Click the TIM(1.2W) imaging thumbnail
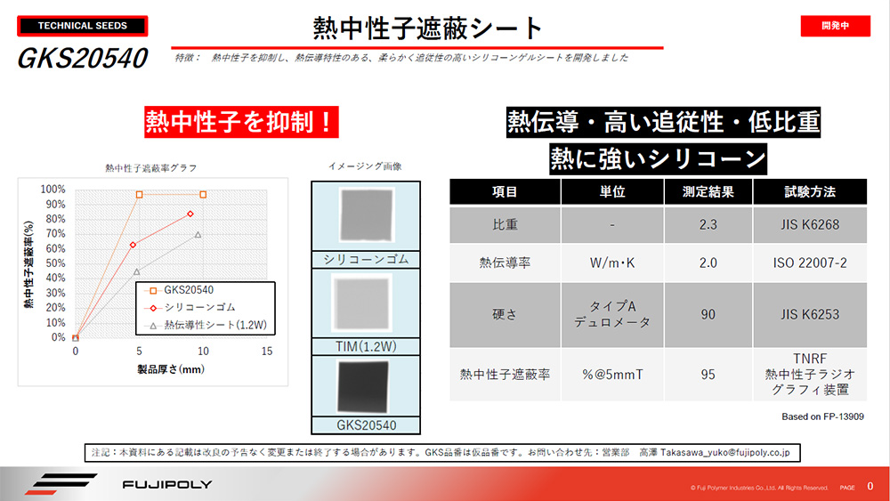Image resolution: width=890 pixels, height=501 pixels. [x=363, y=303]
